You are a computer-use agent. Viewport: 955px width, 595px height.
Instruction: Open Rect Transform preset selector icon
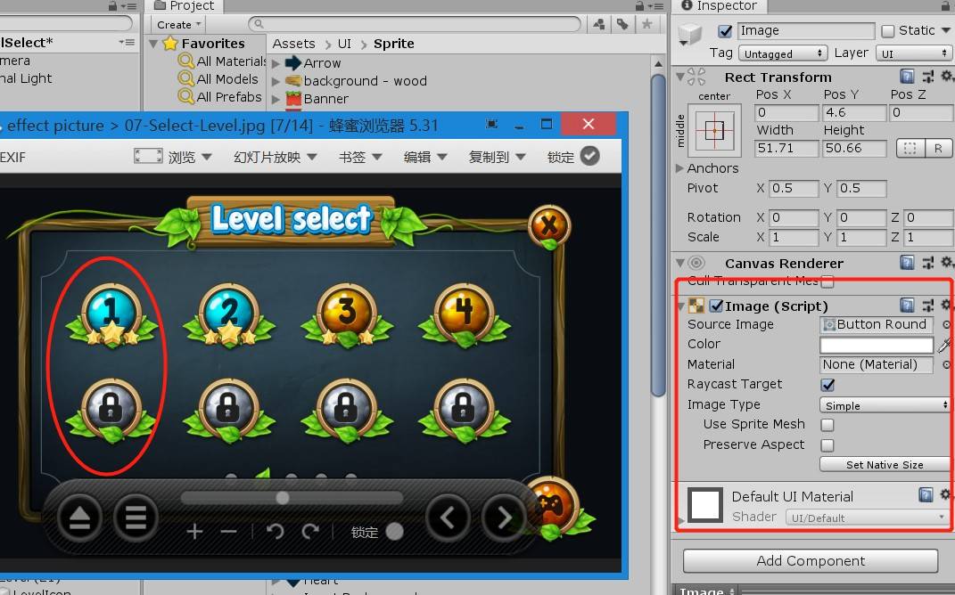tap(927, 77)
